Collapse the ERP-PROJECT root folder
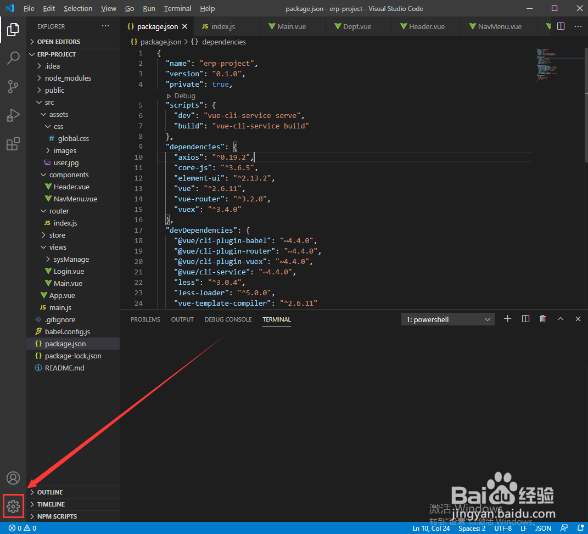This screenshot has height=534, width=588. tap(73, 54)
